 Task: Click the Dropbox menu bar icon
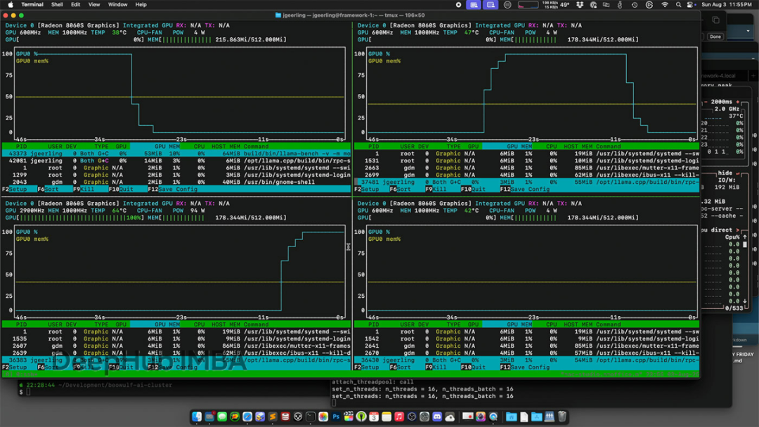point(580,5)
